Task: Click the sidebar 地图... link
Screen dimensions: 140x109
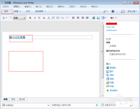Action: pos(112,82)
